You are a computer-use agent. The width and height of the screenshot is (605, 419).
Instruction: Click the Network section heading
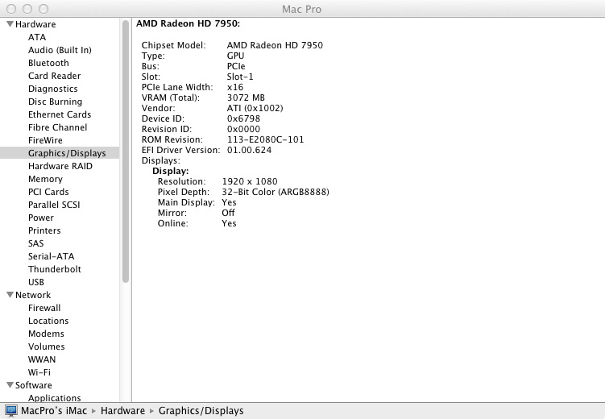33,295
